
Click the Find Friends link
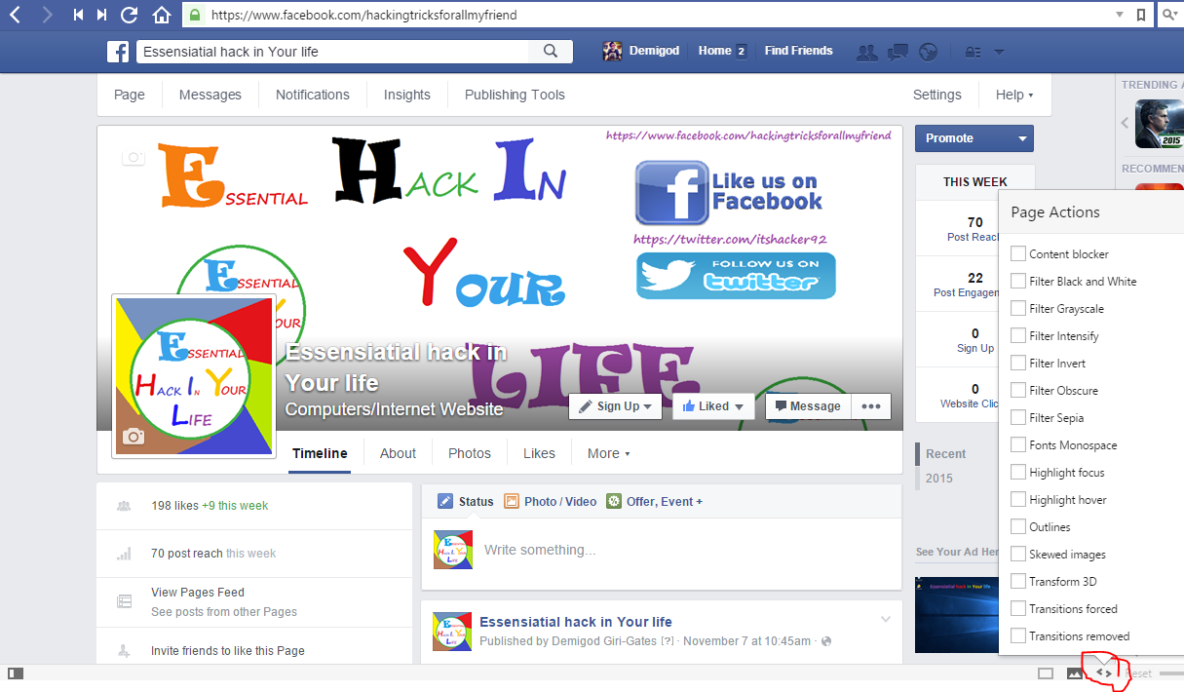coord(799,51)
